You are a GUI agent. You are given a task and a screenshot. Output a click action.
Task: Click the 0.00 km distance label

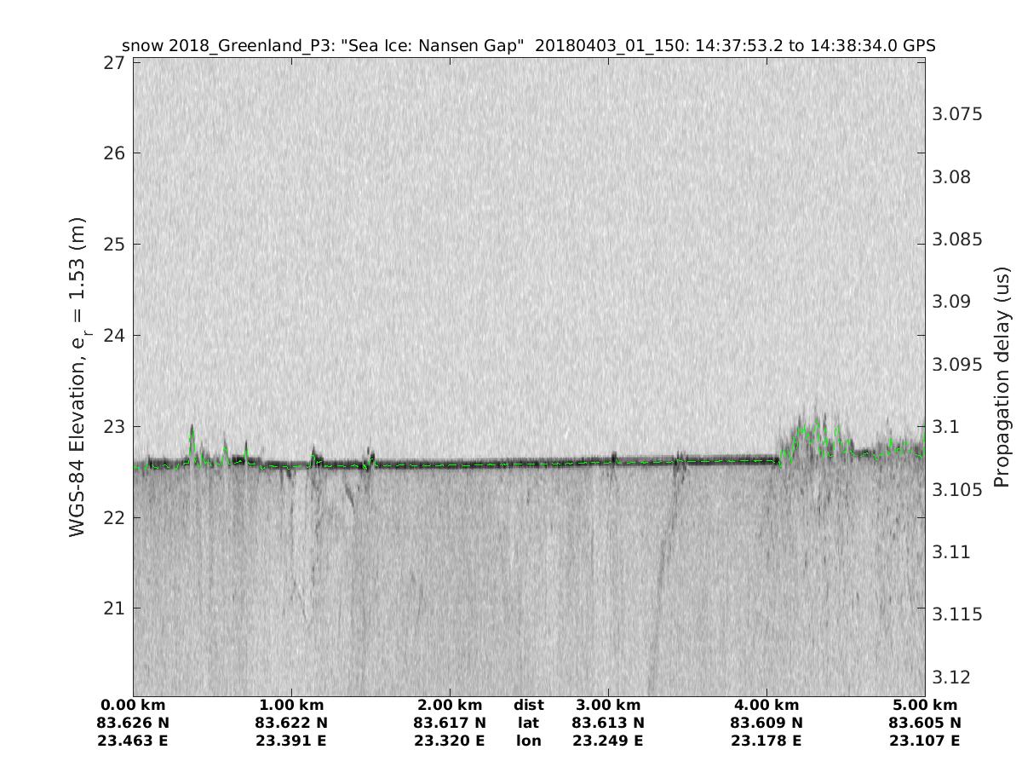point(133,706)
